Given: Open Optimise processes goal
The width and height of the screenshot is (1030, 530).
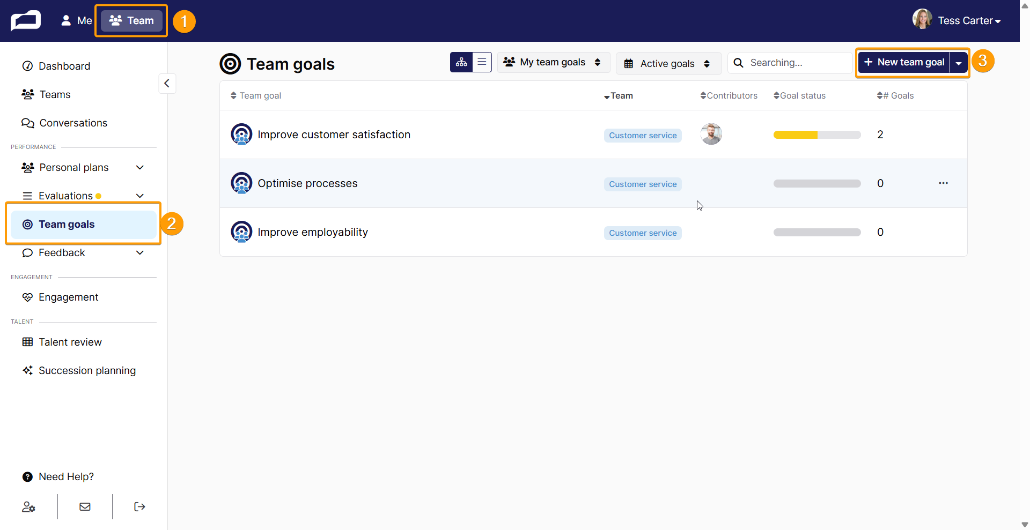Looking at the screenshot, I should (307, 183).
